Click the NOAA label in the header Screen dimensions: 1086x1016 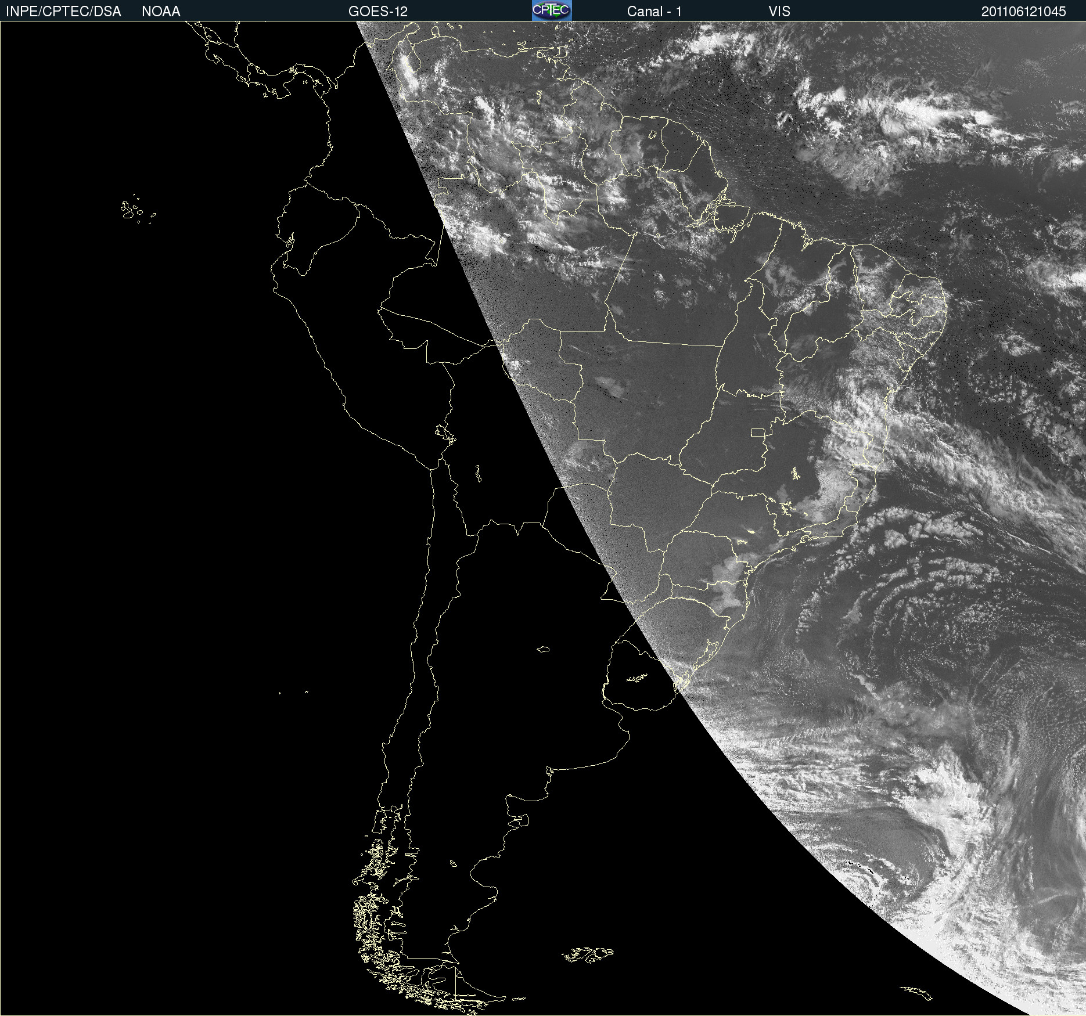pos(161,12)
